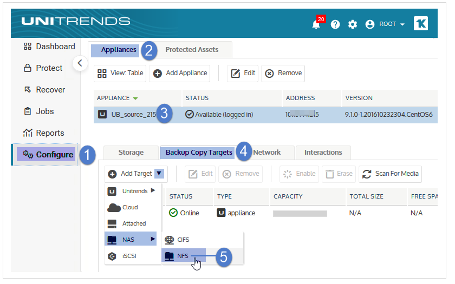Click the Add Appliance button
The height and width of the screenshot is (284, 455).
[180, 74]
